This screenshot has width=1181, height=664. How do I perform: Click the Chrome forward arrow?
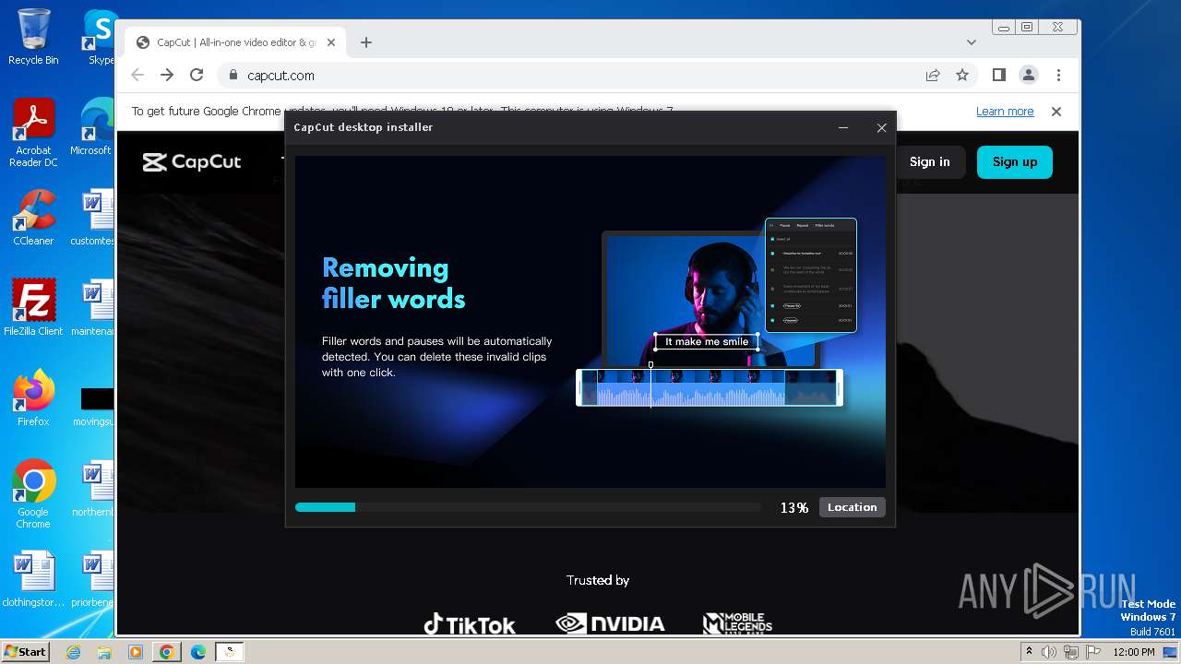click(x=167, y=76)
